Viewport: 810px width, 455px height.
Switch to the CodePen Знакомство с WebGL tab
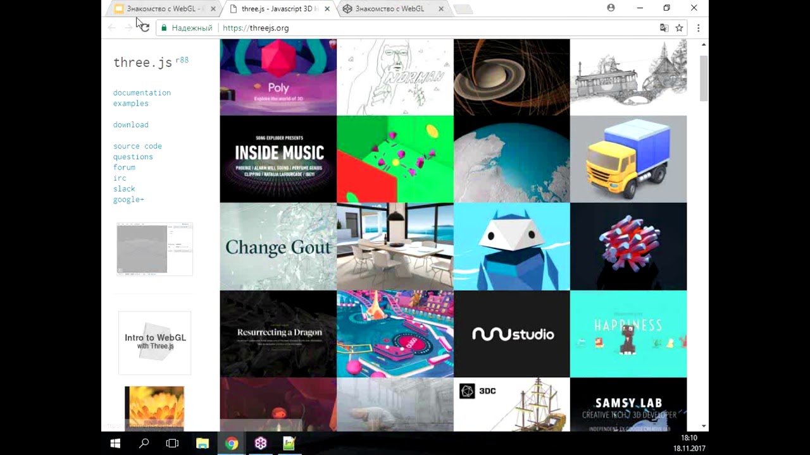click(x=392, y=9)
